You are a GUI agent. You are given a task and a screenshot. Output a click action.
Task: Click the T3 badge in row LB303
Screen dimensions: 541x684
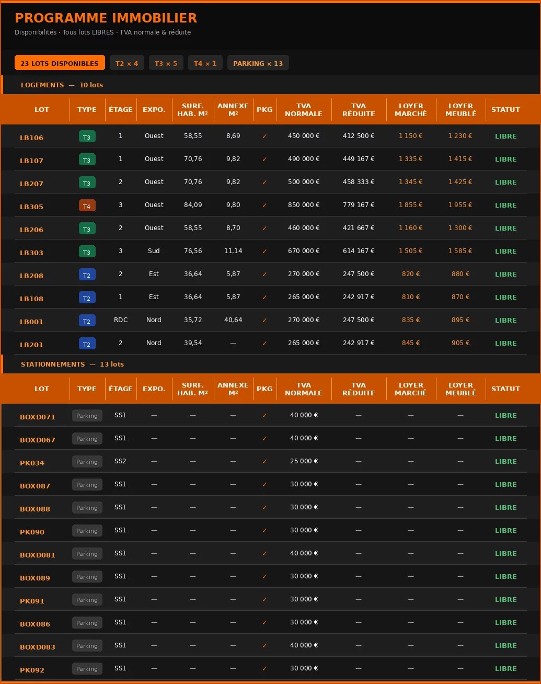point(87,252)
